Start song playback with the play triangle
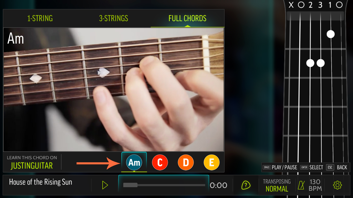Image resolution: width=353 pixels, height=198 pixels. 105,185
